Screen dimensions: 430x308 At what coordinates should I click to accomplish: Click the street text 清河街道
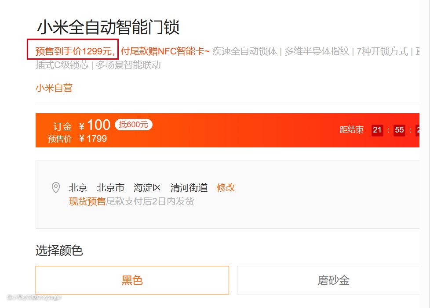click(189, 187)
